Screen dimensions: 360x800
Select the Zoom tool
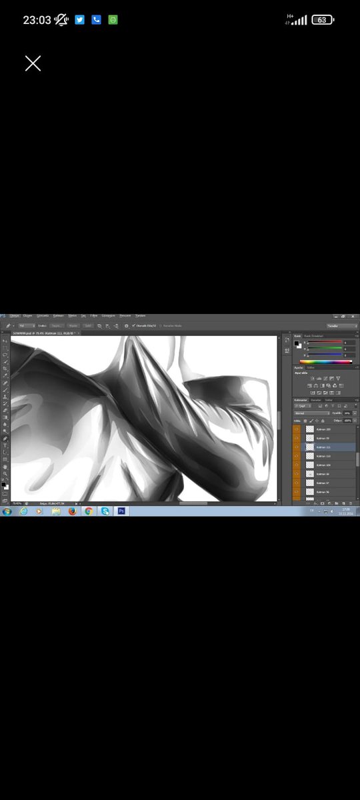[x=5, y=473]
